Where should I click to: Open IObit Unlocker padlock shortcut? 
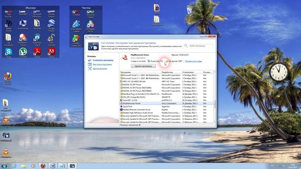tap(51, 40)
